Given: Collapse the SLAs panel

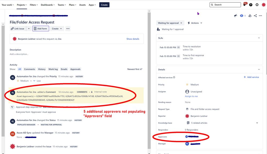Looking at the screenshot, I should [259, 38].
